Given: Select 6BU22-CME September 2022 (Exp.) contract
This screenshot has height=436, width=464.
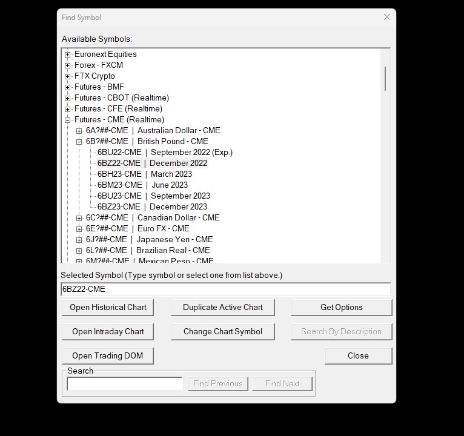Looking at the screenshot, I should click(x=165, y=153).
